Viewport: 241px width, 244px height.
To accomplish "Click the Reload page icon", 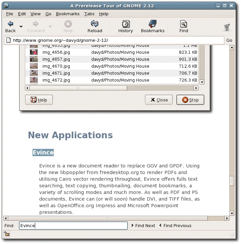I will [x=95, y=24].
